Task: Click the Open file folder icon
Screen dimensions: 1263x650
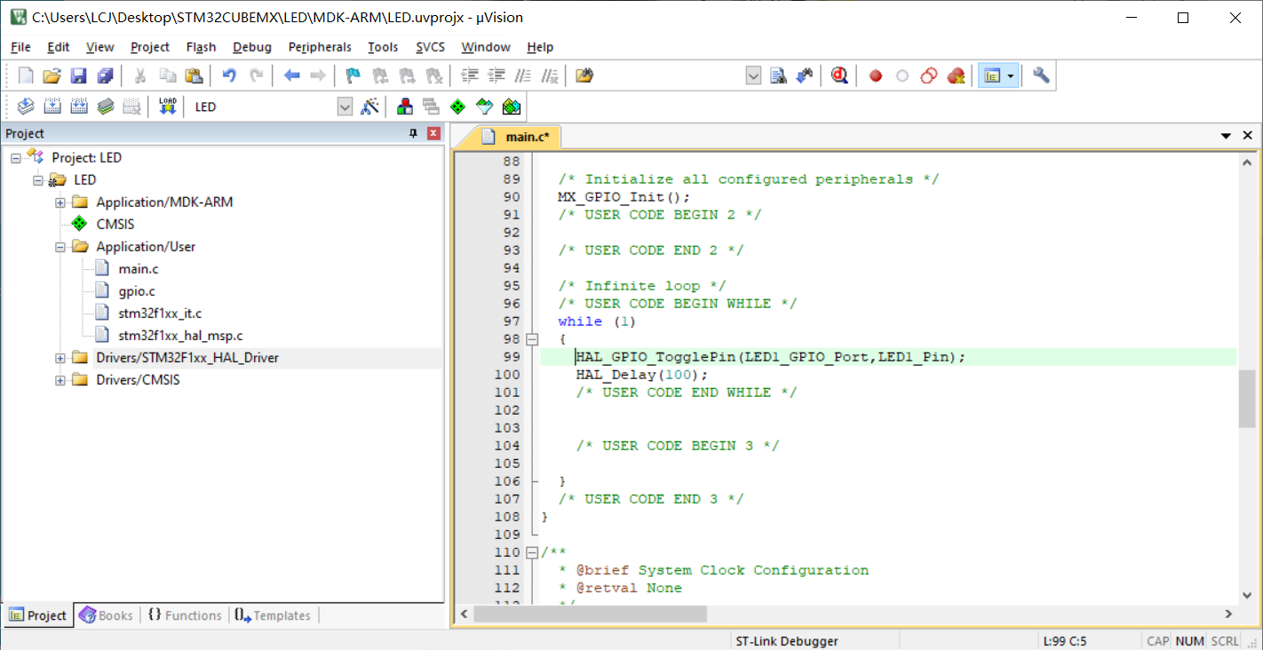Action: pos(52,75)
